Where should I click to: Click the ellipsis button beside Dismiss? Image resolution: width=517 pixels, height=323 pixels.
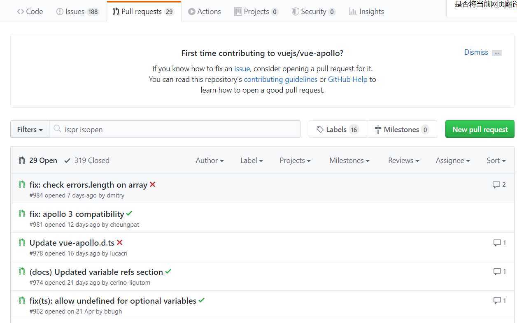click(x=497, y=53)
